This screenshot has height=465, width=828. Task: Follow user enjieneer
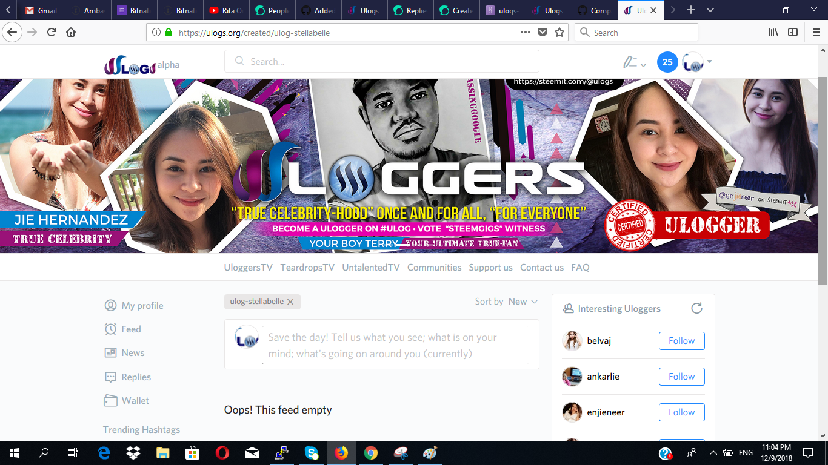coord(681,412)
